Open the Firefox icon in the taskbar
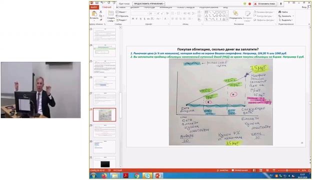Image resolution: width=320 pixels, height=180 pixels. pyautogui.click(x=104, y=175)
